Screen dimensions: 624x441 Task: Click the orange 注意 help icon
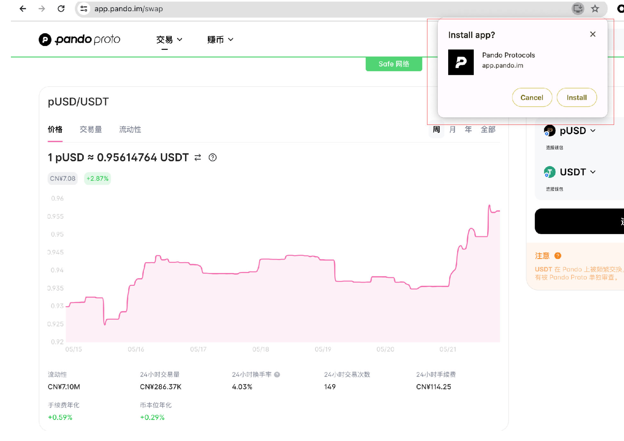(558, 256)
